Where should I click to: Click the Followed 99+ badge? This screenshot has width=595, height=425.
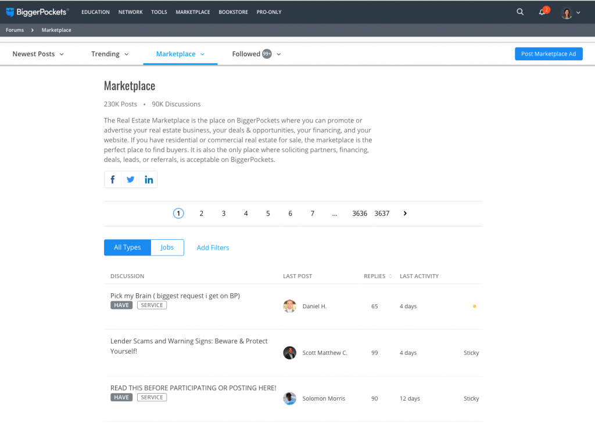[x=267, y=54]
